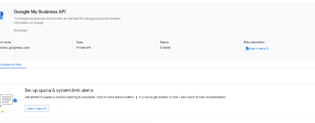Click the API description paragraph
Screen dimensions: 315x123
pos(67,21)
